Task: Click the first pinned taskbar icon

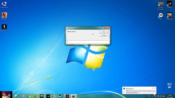Action: click(x=16, y=96)
